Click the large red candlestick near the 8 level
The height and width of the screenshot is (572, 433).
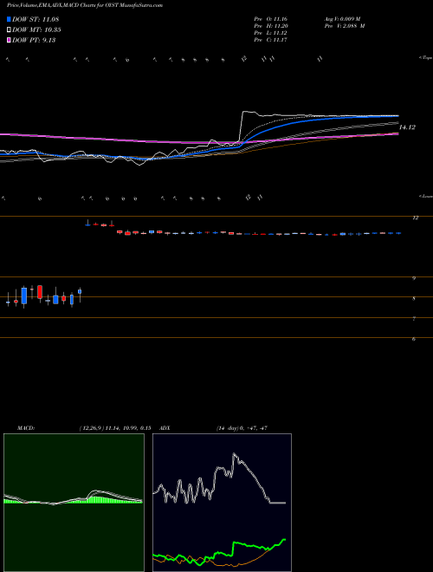click(x=40, y=292)
